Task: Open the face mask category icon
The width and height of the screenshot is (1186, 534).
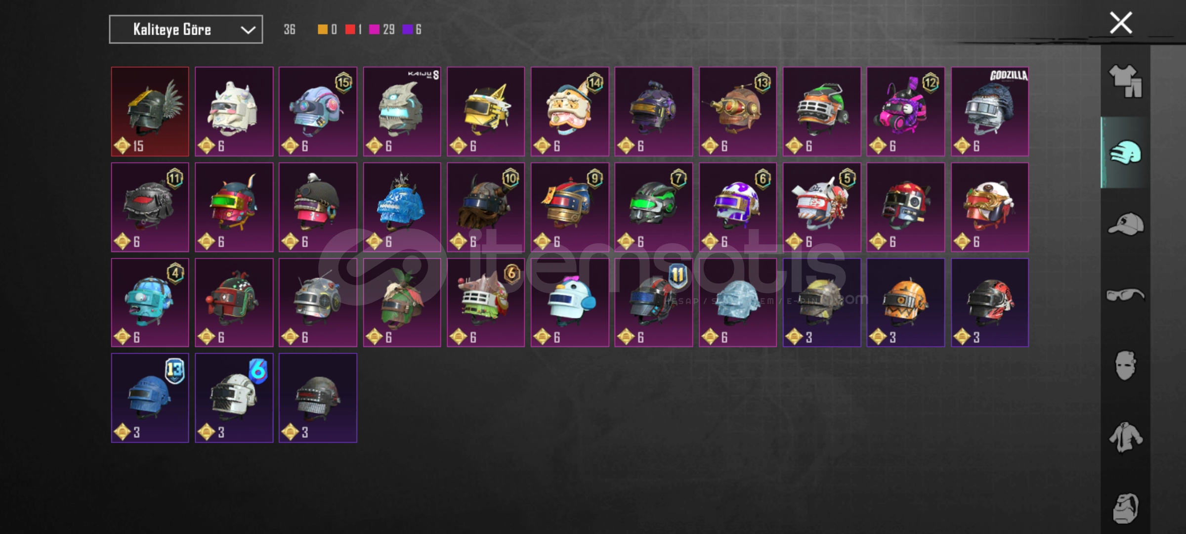Action: pyautogui.click(x=1125, y=365)
